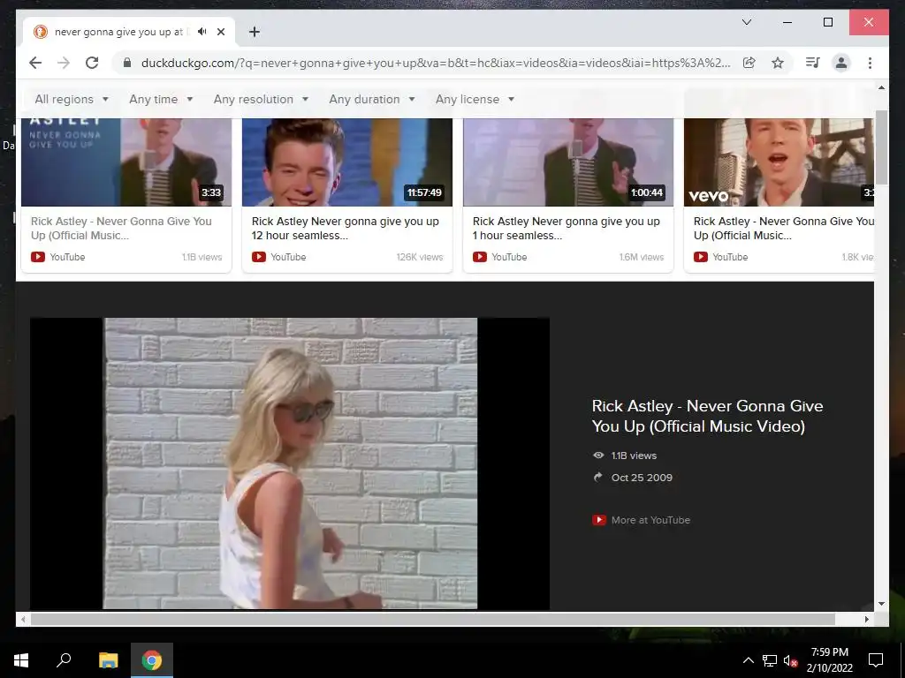Open a new tab with plus button

[255, 32]
